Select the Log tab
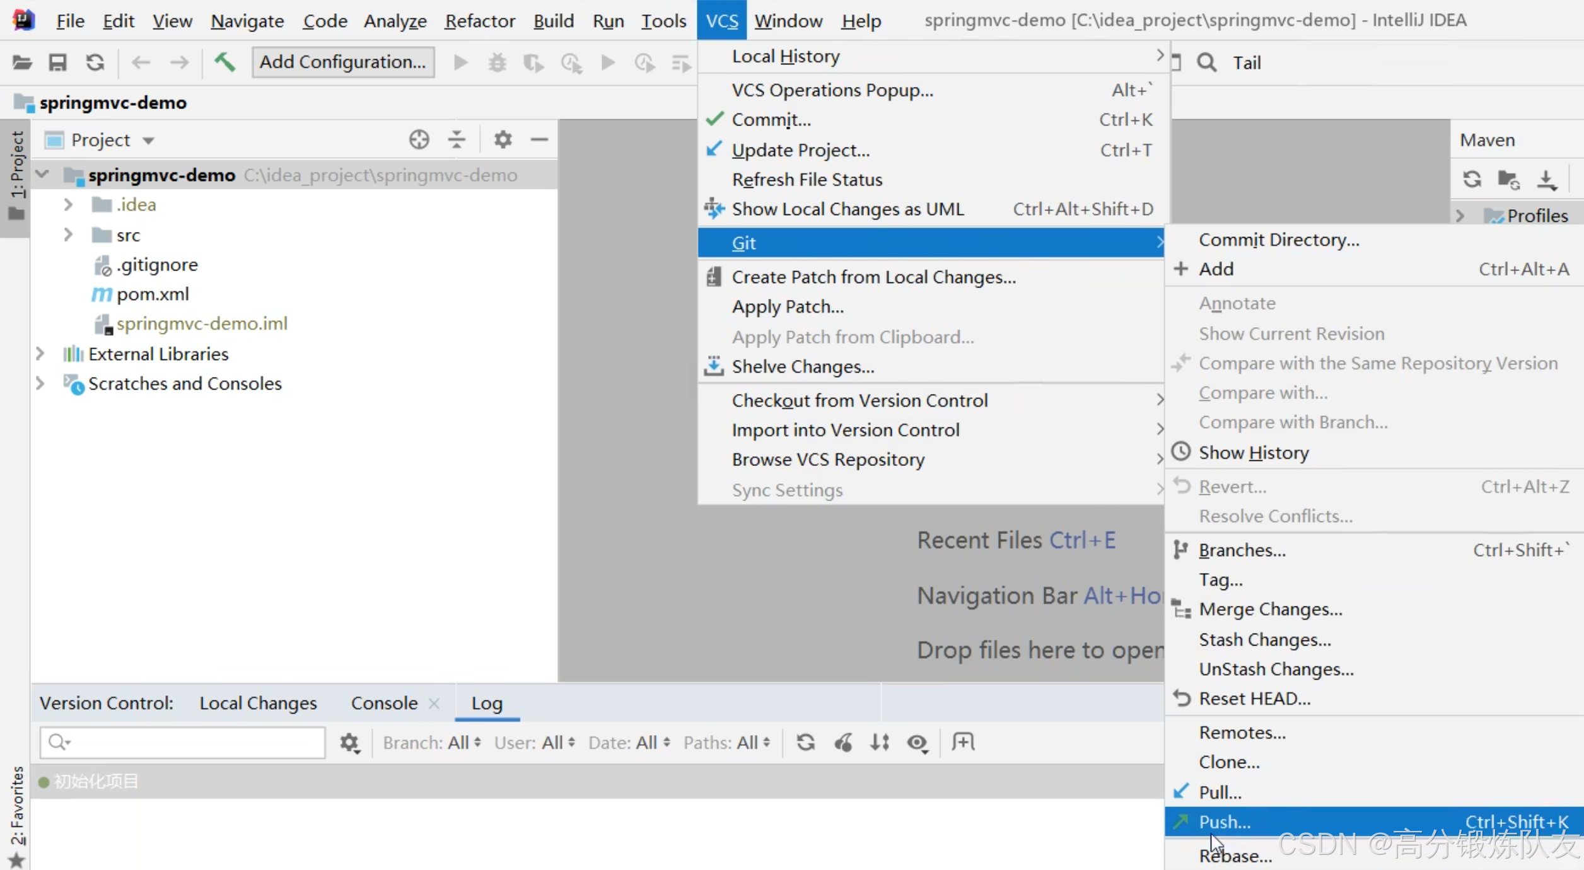The image size is (1584, 870). point(487,703)
